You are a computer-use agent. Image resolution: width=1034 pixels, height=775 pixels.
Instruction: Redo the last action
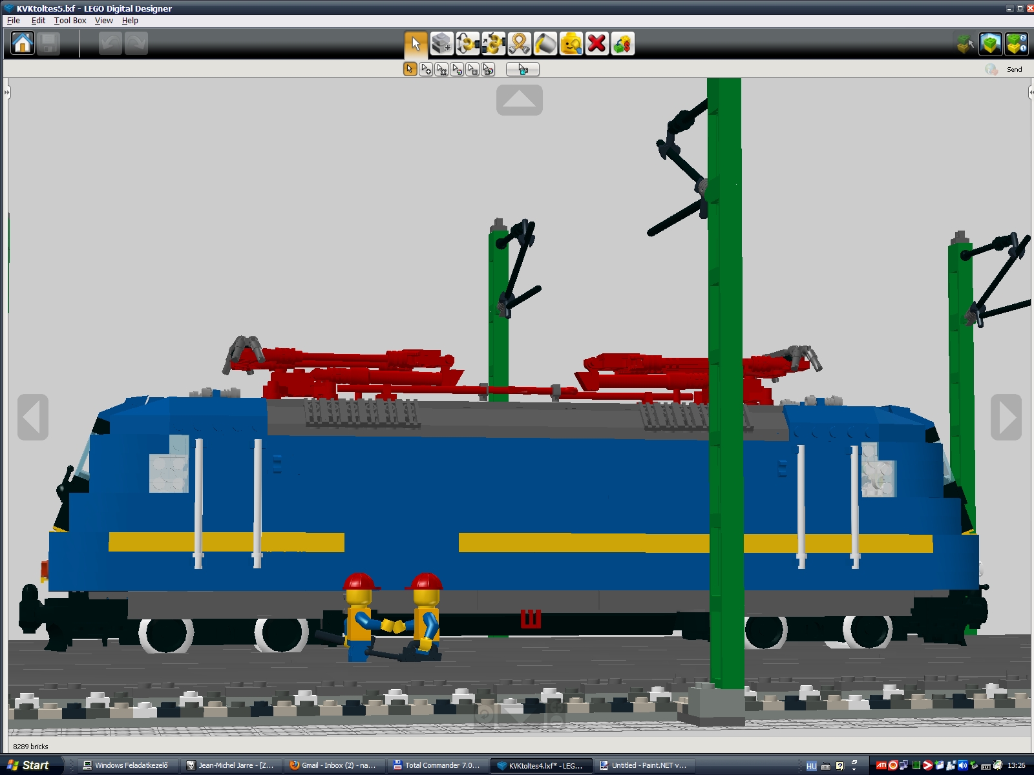point(136,43)
